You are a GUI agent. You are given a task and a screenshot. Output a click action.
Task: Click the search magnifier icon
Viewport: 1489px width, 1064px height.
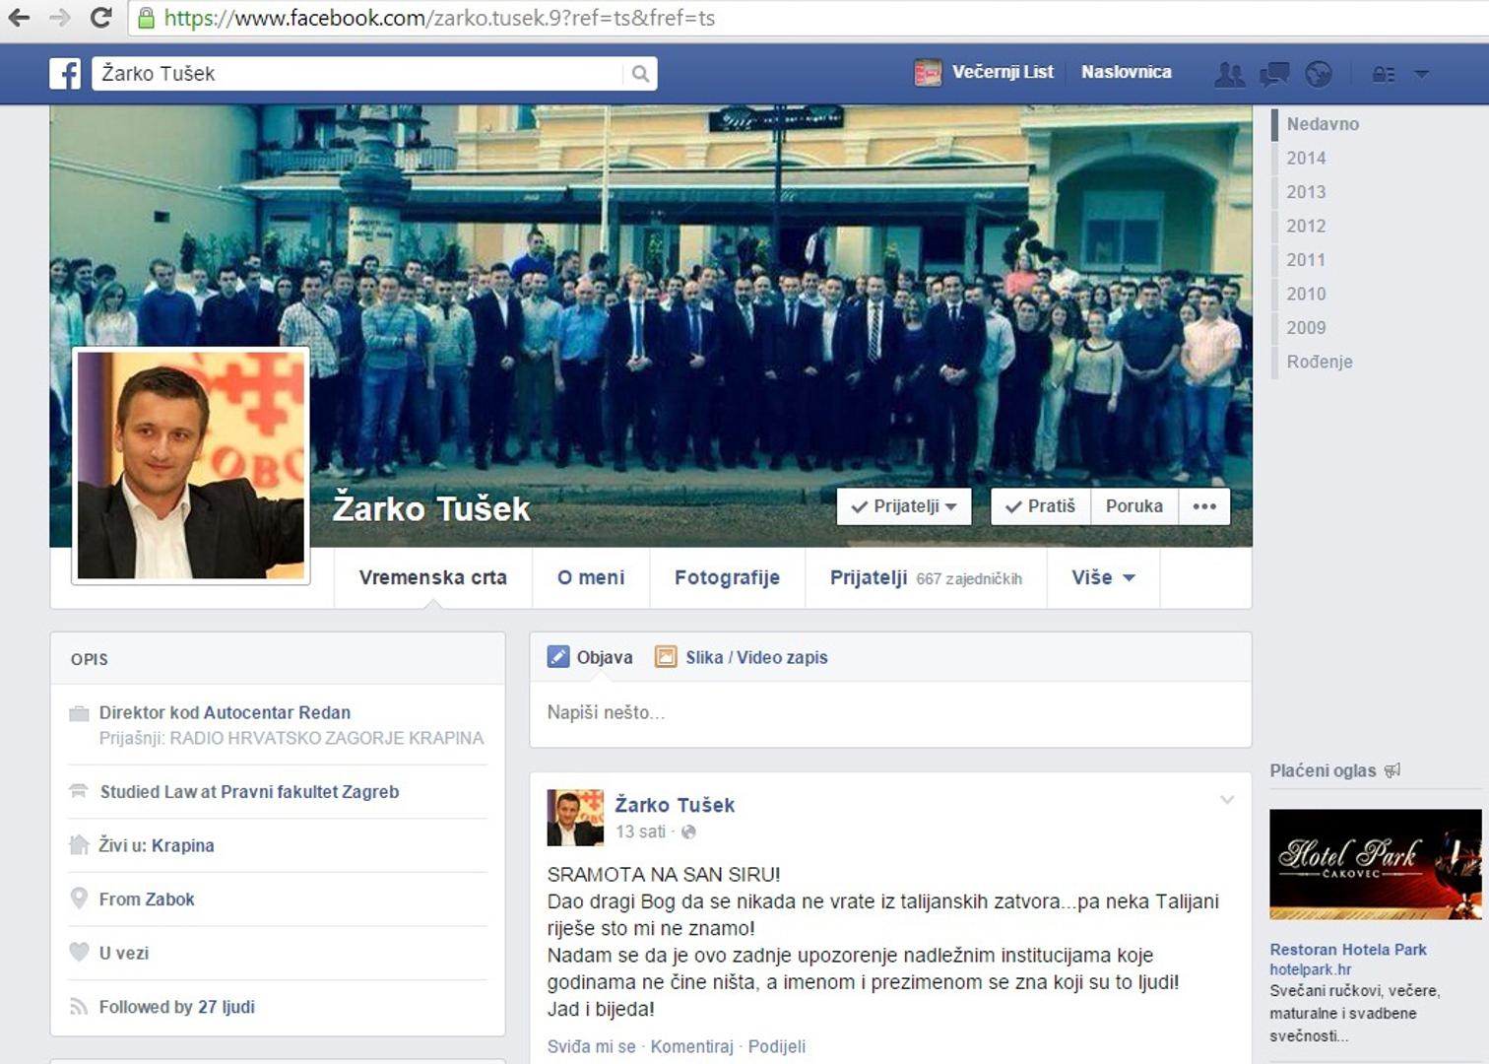[640, 74]
